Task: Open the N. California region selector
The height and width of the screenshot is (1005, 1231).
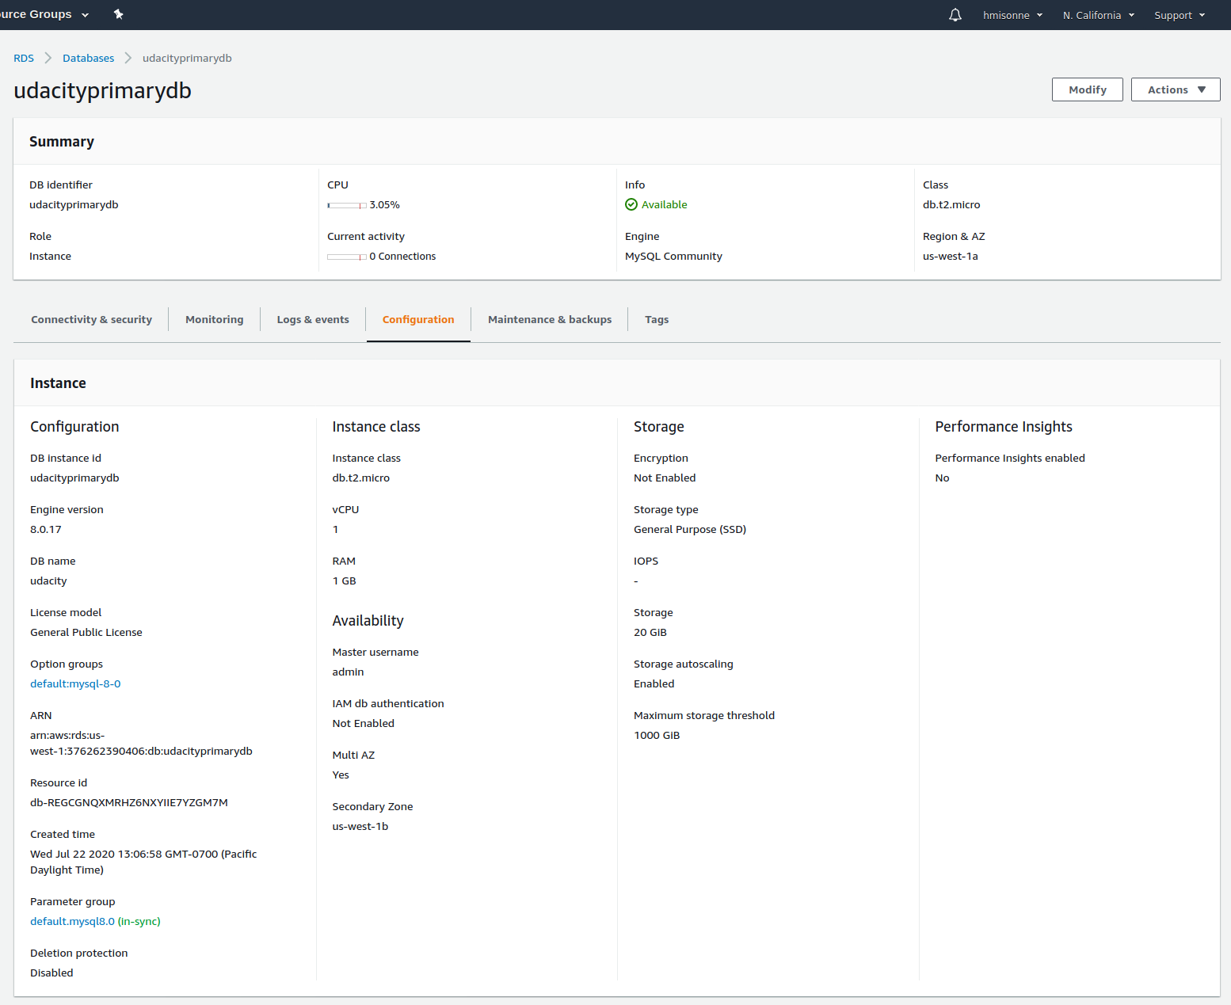Action: [x=1099, y=15]
